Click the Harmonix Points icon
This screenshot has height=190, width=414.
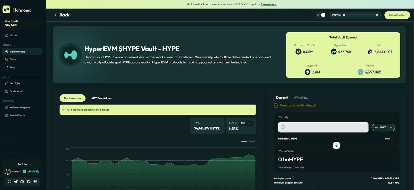pyautogui.click(x=298, y=52)
